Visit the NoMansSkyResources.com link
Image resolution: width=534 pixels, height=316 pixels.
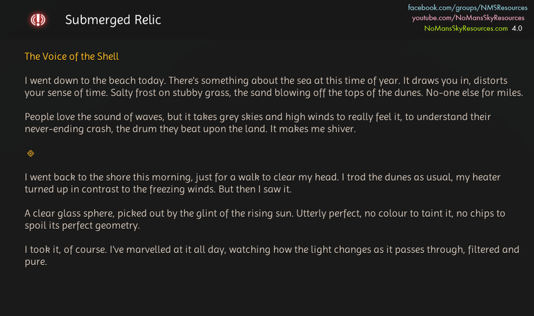(x=466, y=28)
